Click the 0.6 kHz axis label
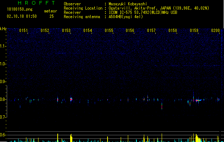 (x=3, y=135)
